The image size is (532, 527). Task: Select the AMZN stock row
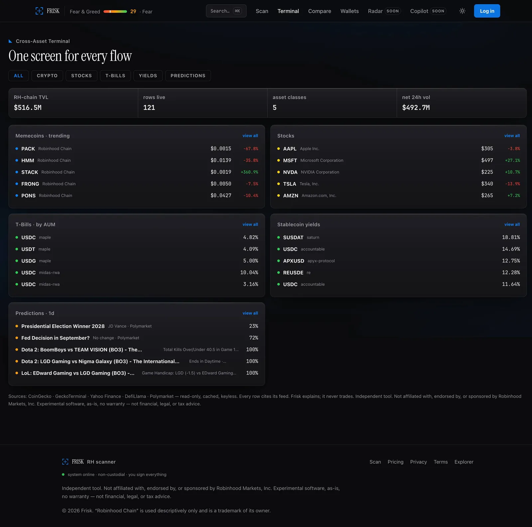tap(398, 196)
